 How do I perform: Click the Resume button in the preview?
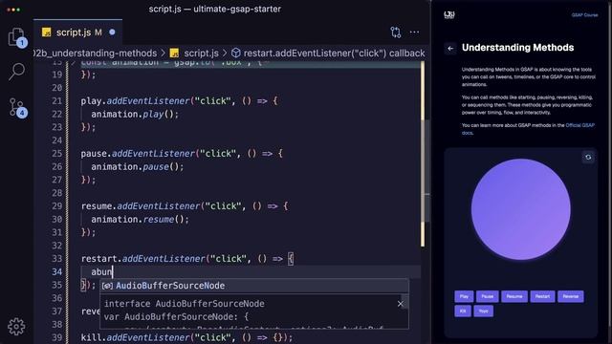tap(514, 296)
